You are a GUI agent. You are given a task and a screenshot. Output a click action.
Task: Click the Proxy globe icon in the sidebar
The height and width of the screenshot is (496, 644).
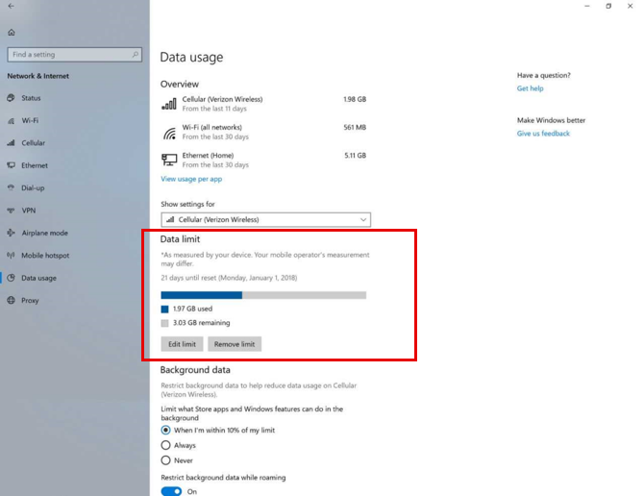12,300
